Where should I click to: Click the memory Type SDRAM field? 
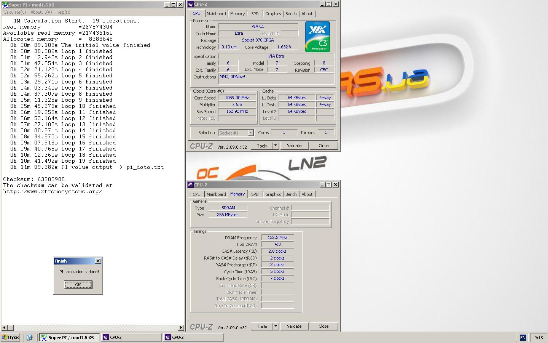[228, 208]
